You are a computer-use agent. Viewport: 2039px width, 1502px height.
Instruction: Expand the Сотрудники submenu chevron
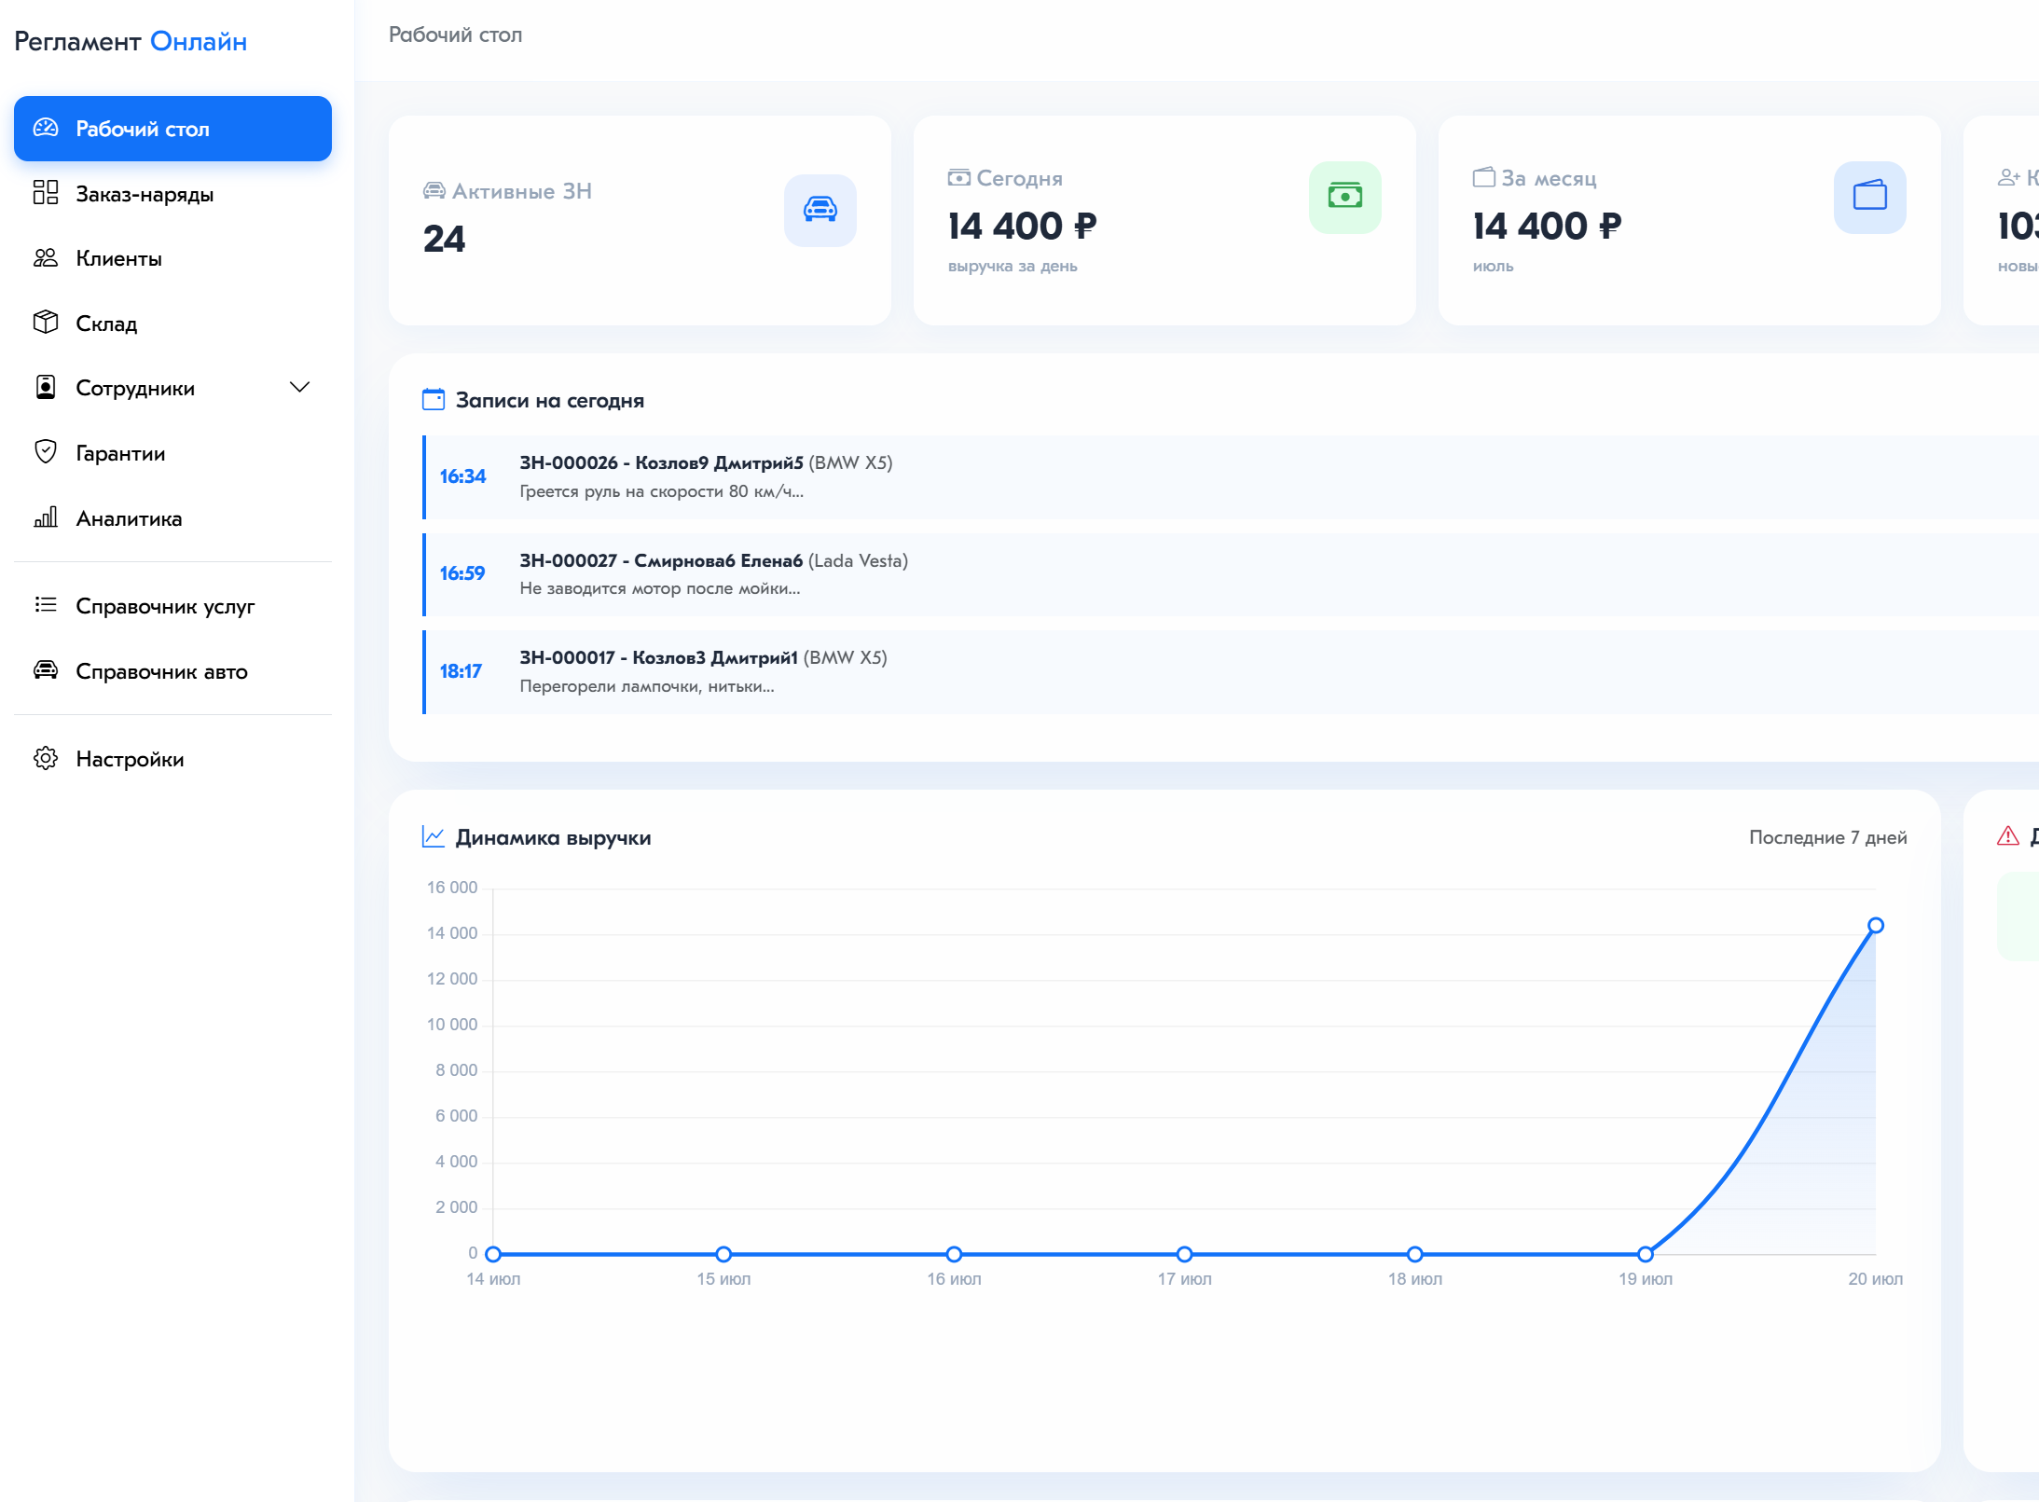pyautogui.click(x=299, y=387)
